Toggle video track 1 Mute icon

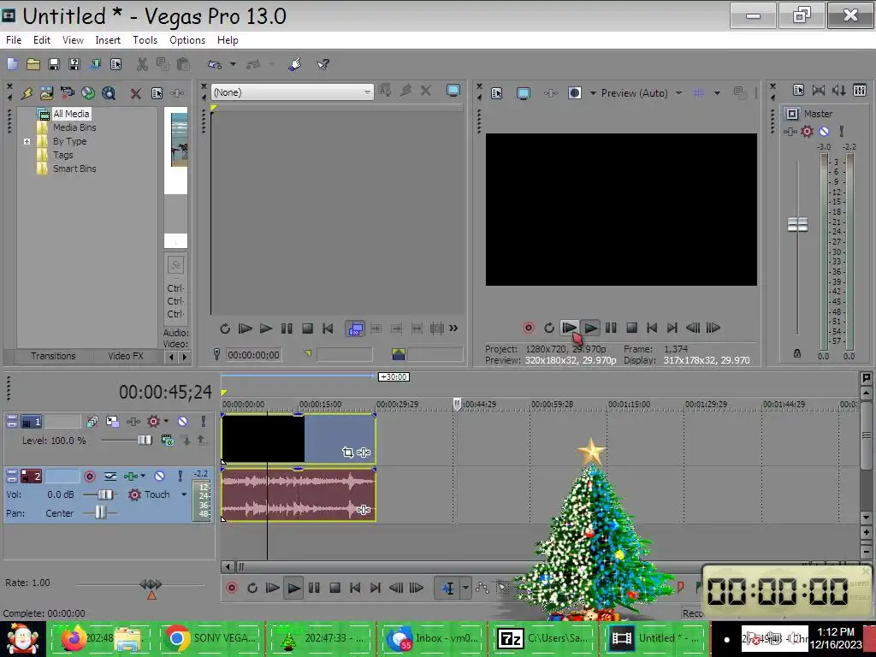tap(183, 421)
